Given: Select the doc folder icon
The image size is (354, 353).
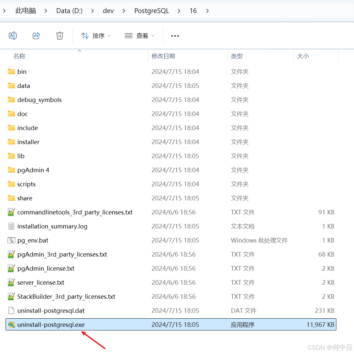Looking at the screenshot, I should pos(11,114).
